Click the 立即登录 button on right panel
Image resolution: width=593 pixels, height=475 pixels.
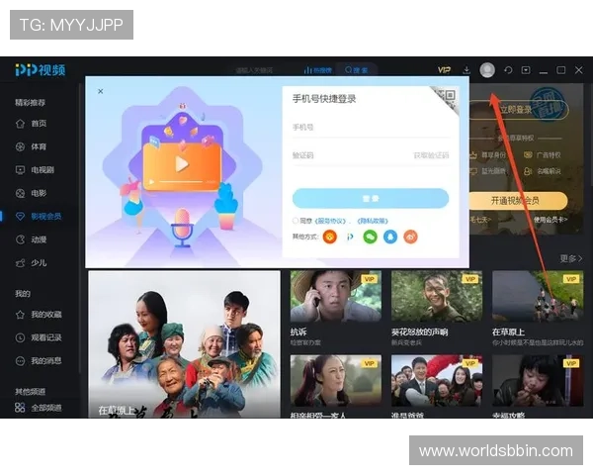(519, 110)
